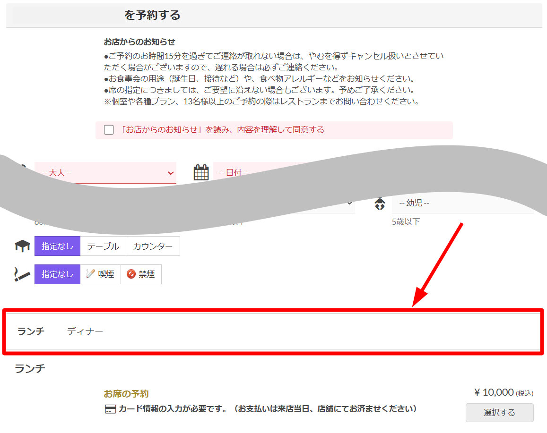Open the 大人 guest count dropdown
The image size is (547, 433).
[105, 172]
